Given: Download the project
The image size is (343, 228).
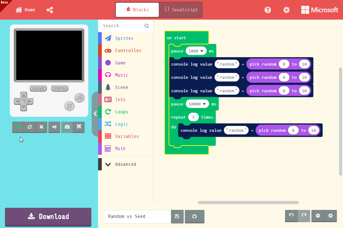Looking at the screenshot, I should tap(48, 217).
